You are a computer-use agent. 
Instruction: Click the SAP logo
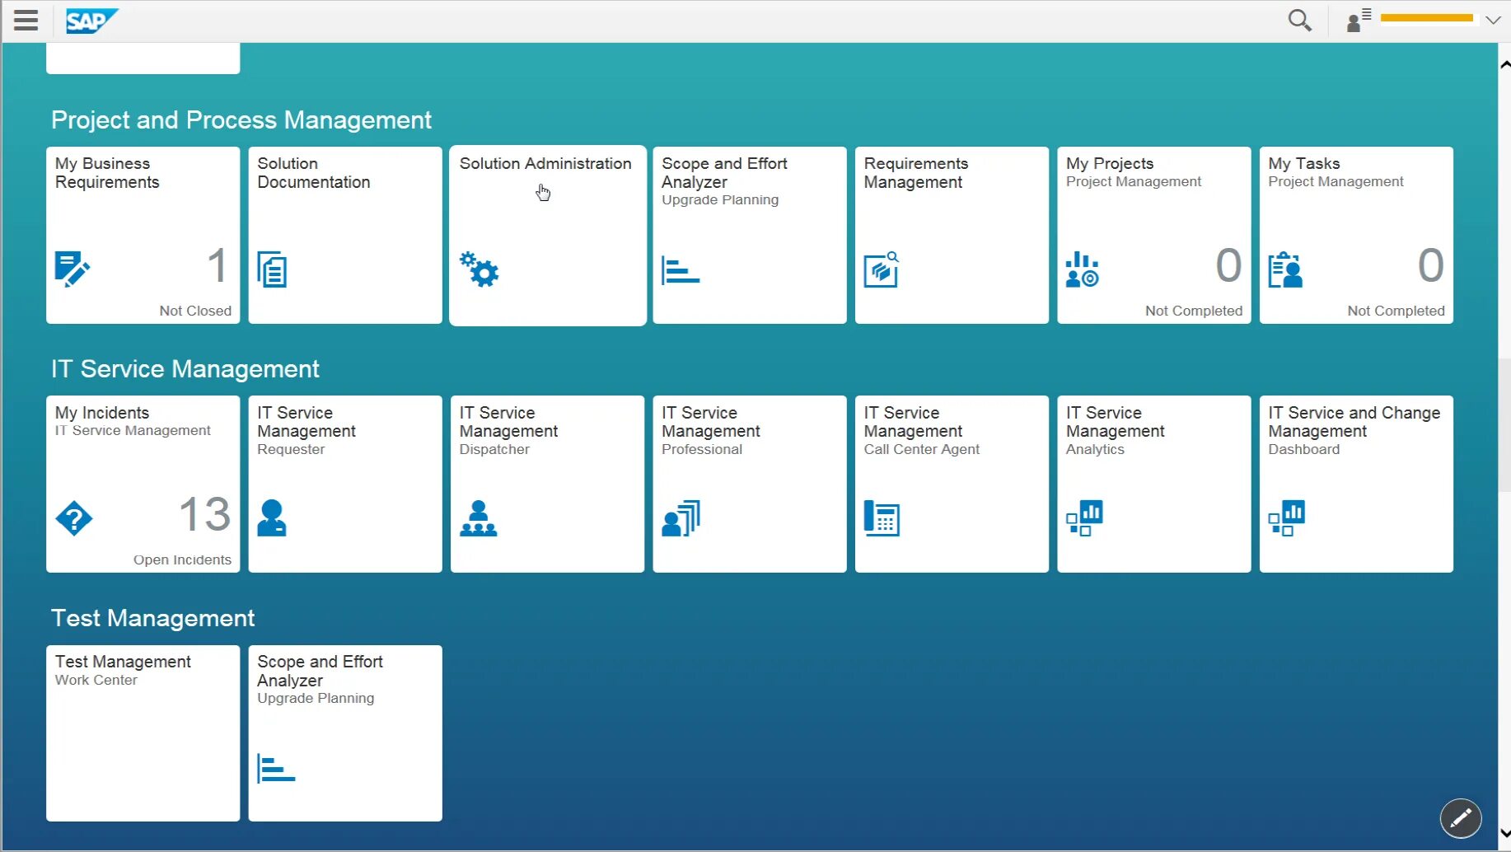[92, 21]
